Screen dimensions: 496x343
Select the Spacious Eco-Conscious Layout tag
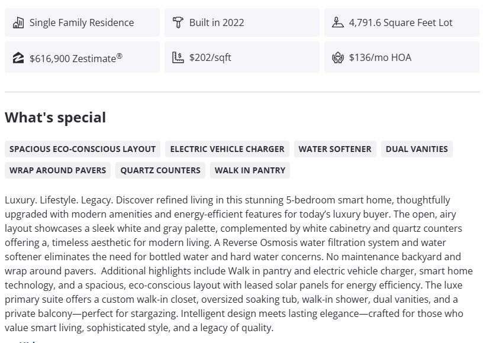[82, 149]
